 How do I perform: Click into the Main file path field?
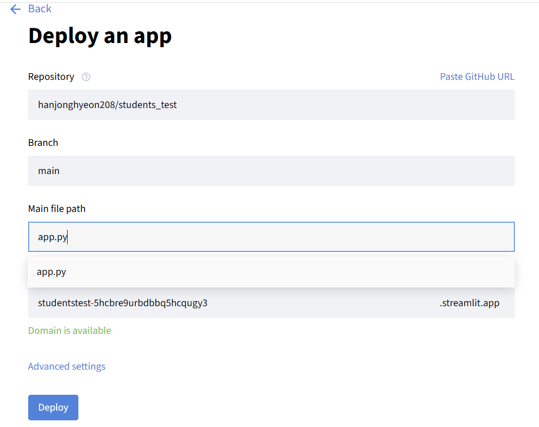(271, 237)
